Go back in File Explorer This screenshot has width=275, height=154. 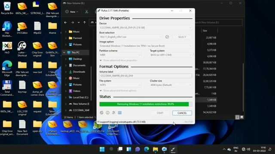point(65,23)
